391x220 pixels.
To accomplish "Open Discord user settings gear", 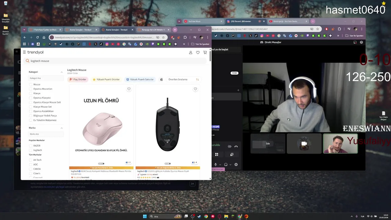I will pos(236,164).
